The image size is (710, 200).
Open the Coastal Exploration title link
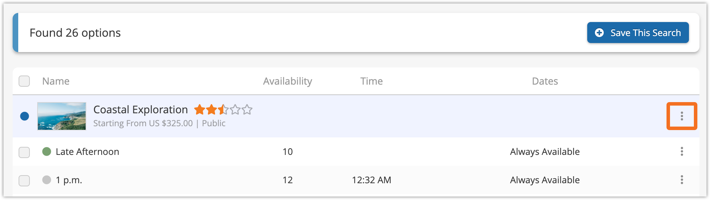click(140, 109)
